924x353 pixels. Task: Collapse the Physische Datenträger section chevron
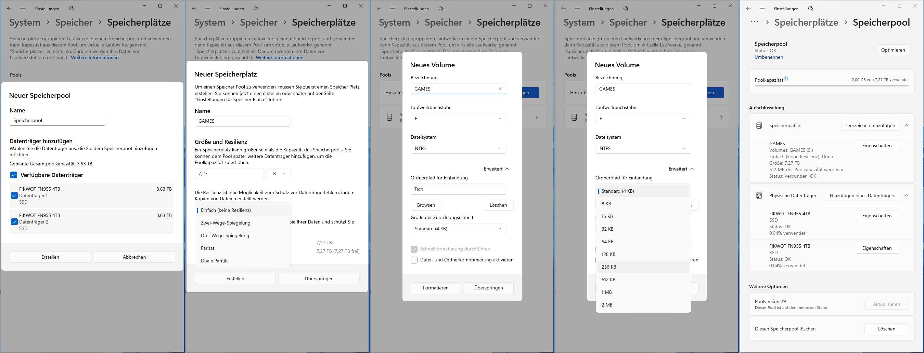pyautogui.click(x=906, y=195)
